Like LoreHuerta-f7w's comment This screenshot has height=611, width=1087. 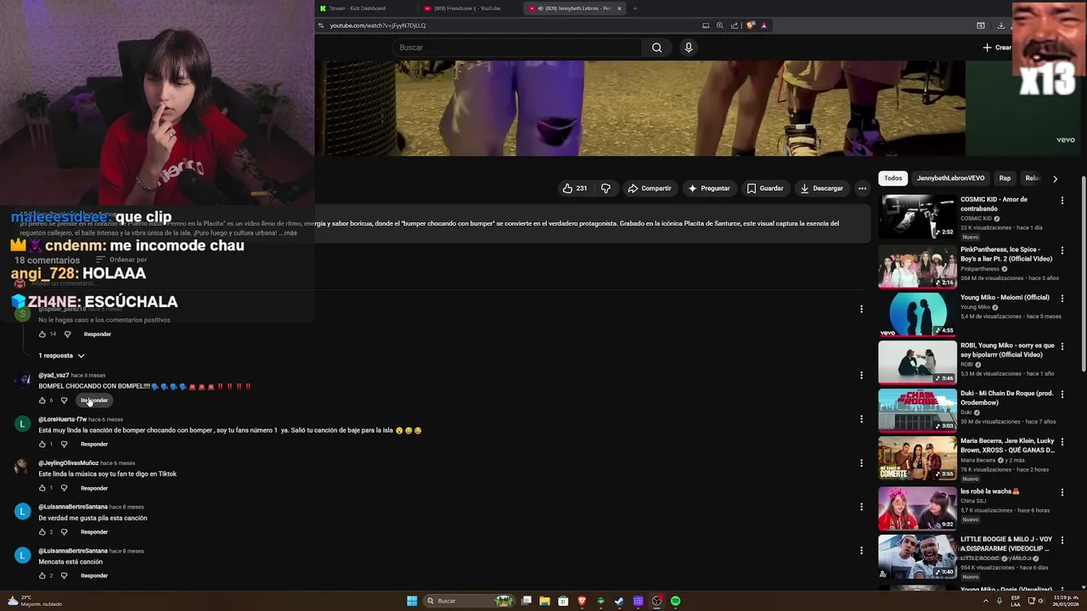coord(42,444)
